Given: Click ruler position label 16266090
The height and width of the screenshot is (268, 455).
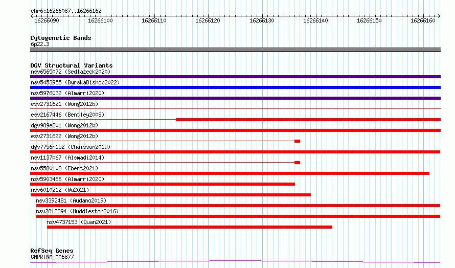Looking at the screenshot, I should [x=47, y=20].
